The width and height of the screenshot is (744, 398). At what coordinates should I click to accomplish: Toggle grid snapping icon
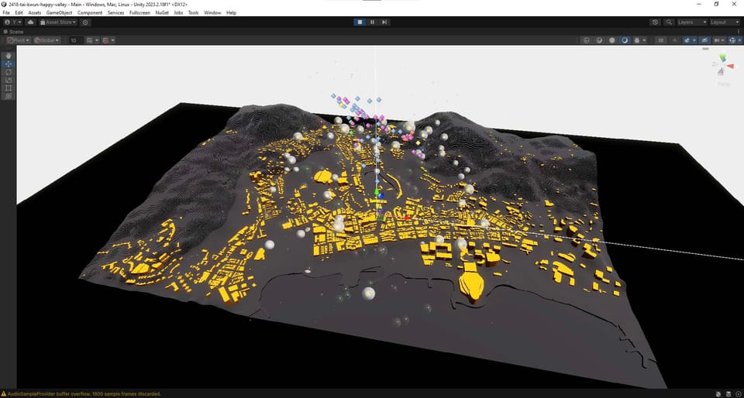89,40
